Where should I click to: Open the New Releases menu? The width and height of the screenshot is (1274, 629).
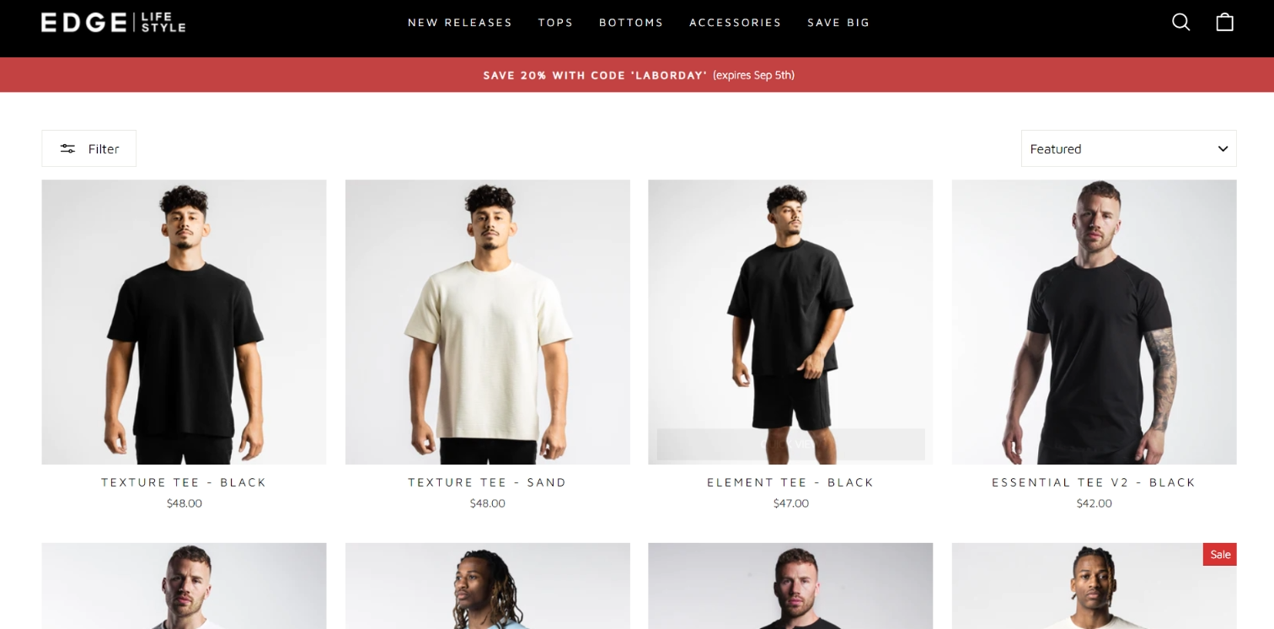point(460,23)
